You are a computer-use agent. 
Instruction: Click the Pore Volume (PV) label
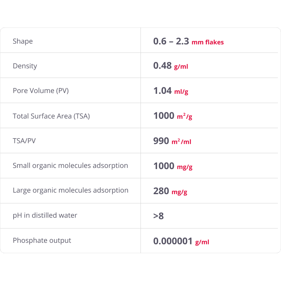(41, 91)
